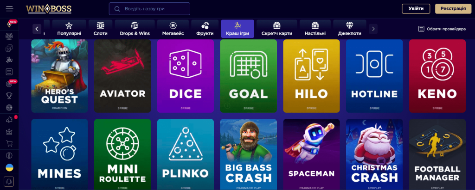
Task: Open the headset support chat icon
Action: (x=9, y=182)
